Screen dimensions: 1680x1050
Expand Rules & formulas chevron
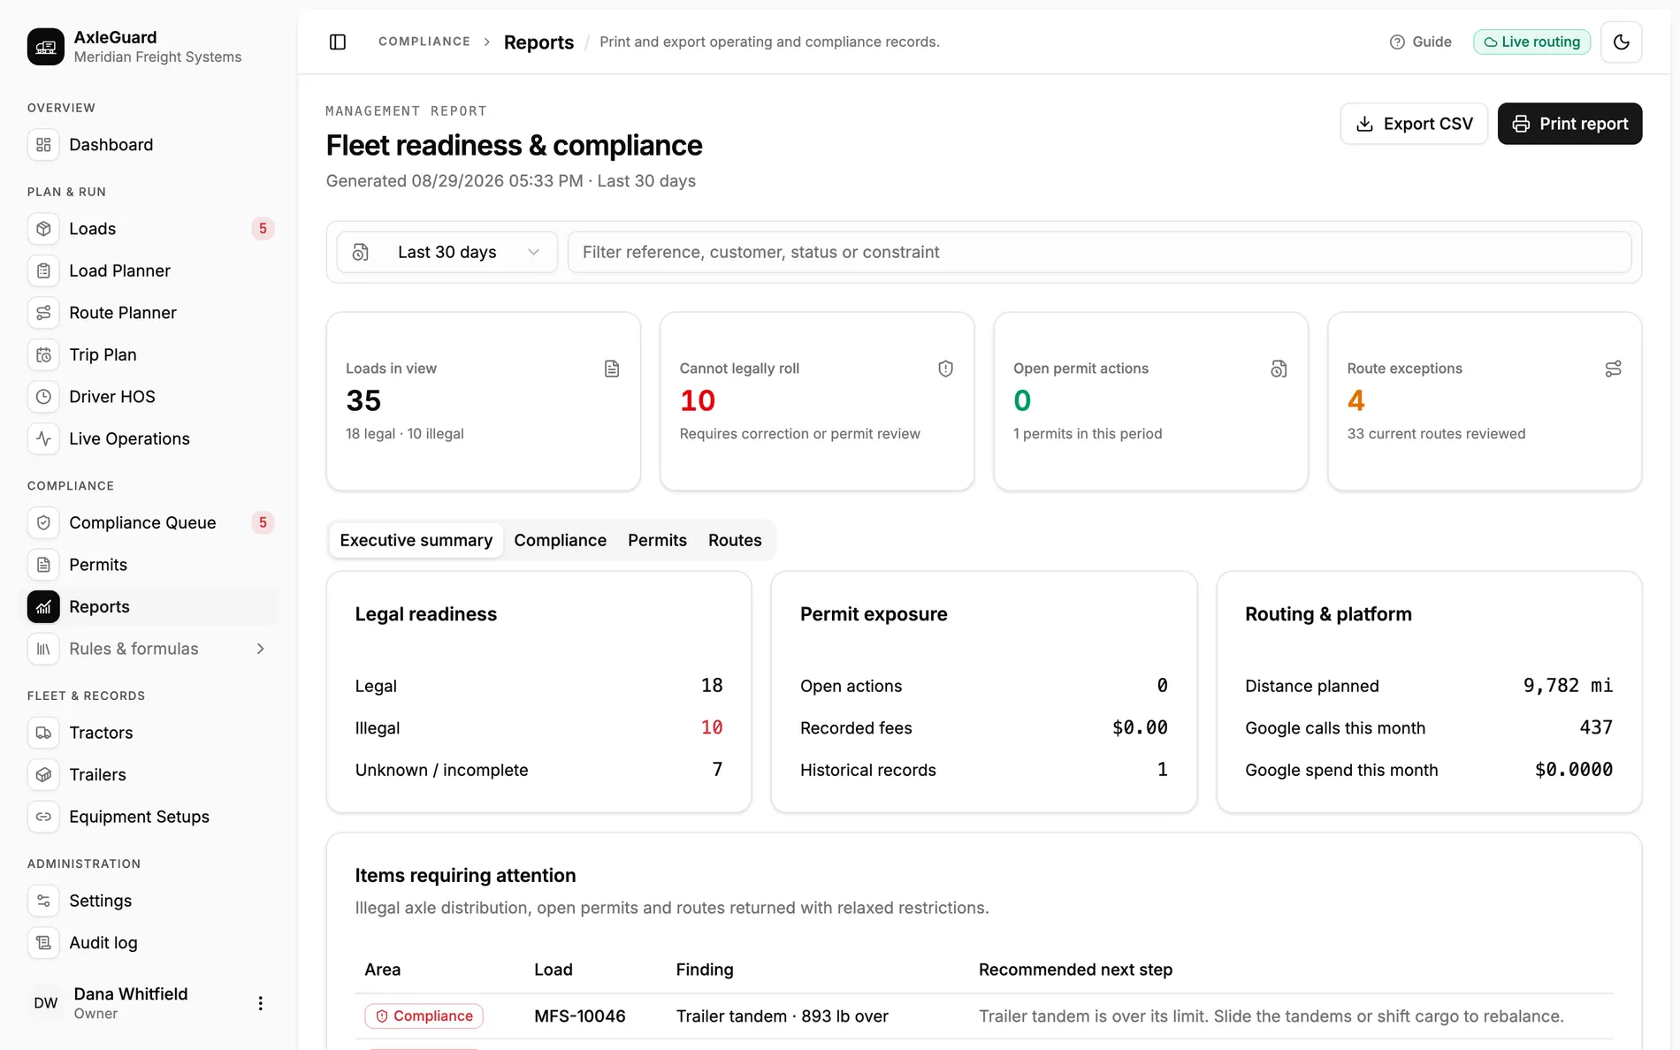[x=260, y=649]
